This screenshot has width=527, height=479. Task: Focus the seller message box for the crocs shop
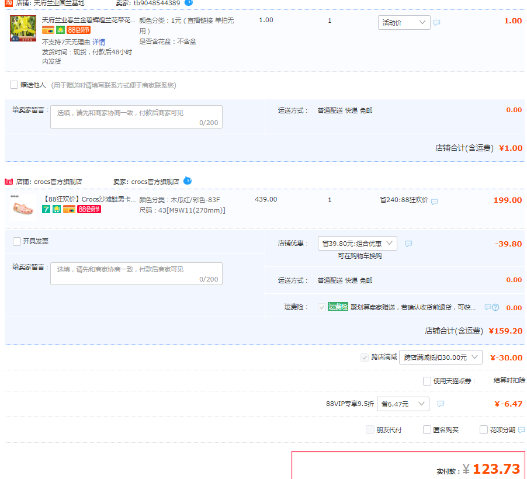tap(137, 273)
